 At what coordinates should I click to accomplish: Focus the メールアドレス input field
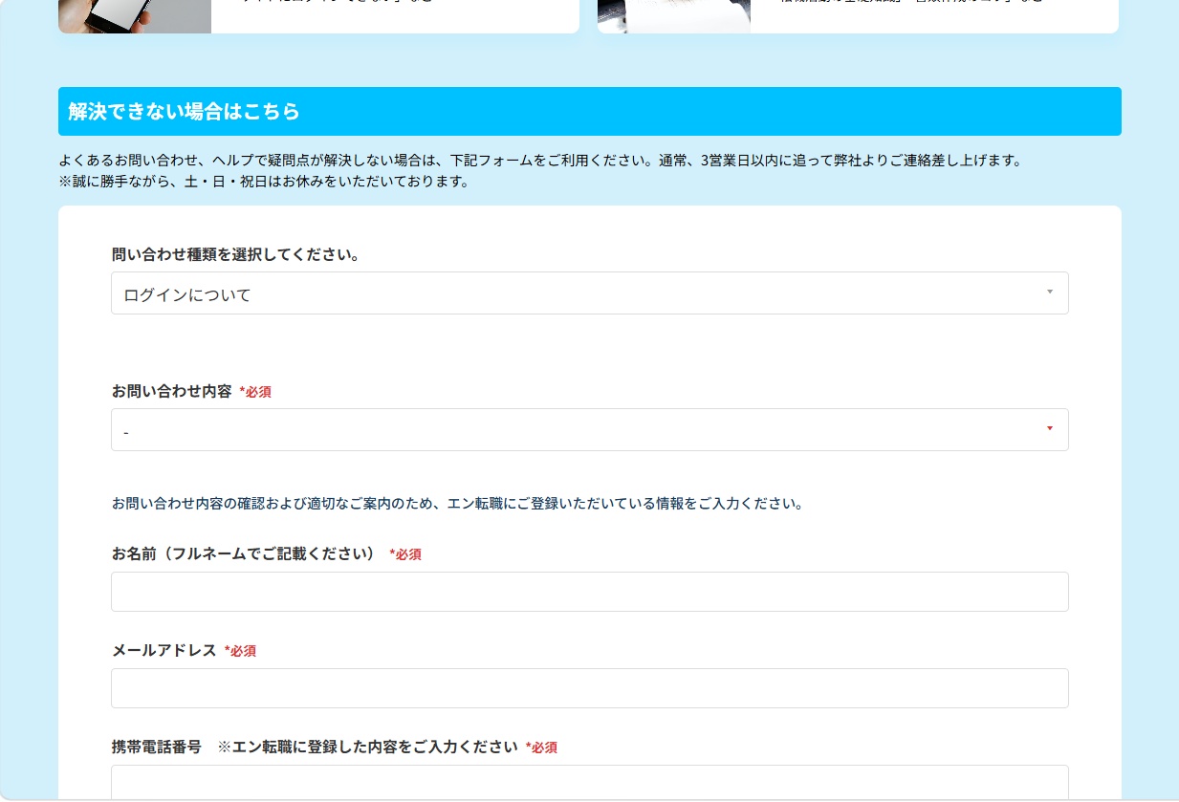point(589,688)
